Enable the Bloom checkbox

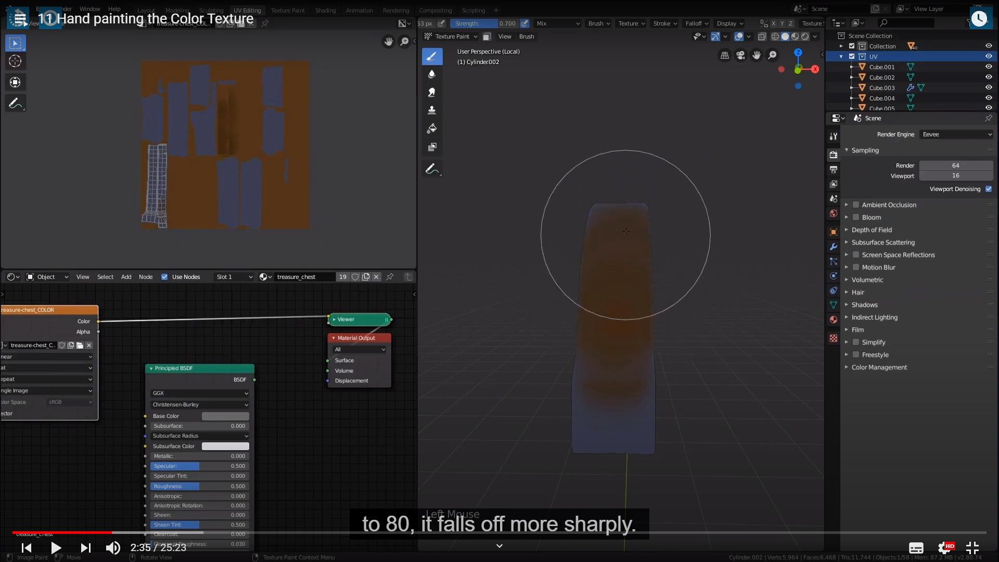[x=856, y=217]
